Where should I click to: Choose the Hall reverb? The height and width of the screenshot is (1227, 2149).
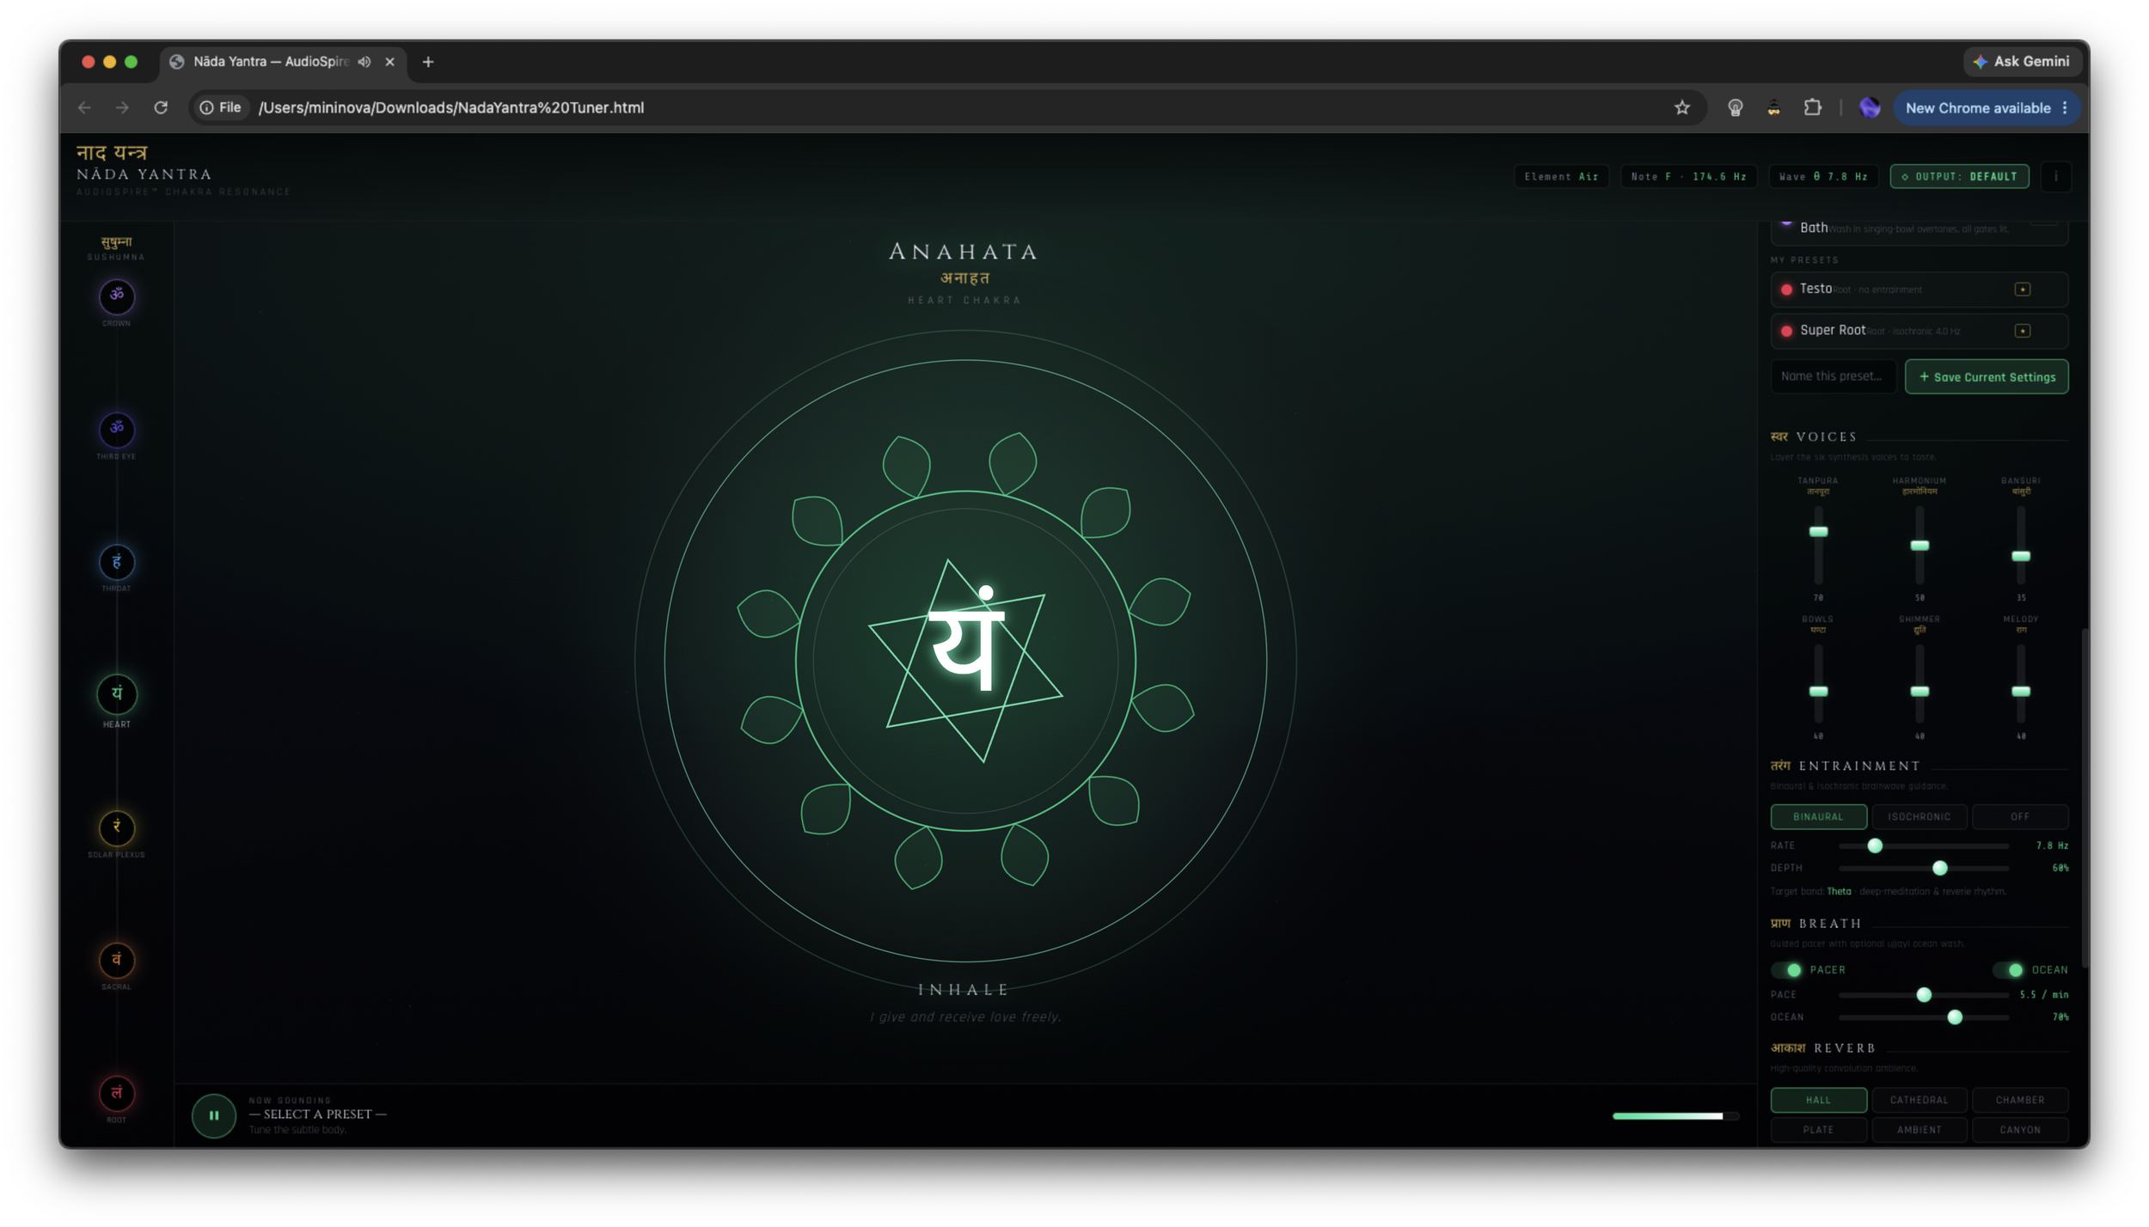[1818, 1100]
